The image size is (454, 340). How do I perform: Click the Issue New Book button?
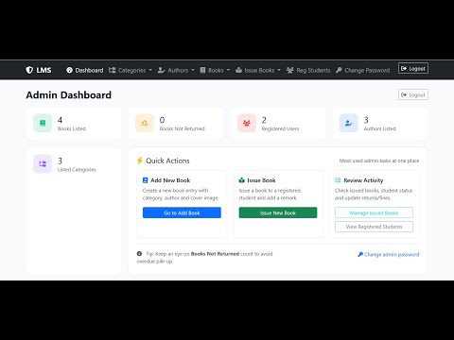click(x=278, y=212)
